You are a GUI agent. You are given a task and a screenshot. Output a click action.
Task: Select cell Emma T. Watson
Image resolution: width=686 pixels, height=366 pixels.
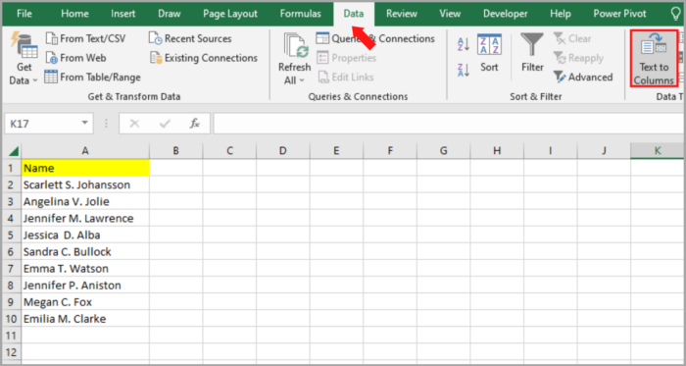coord(85,269)
